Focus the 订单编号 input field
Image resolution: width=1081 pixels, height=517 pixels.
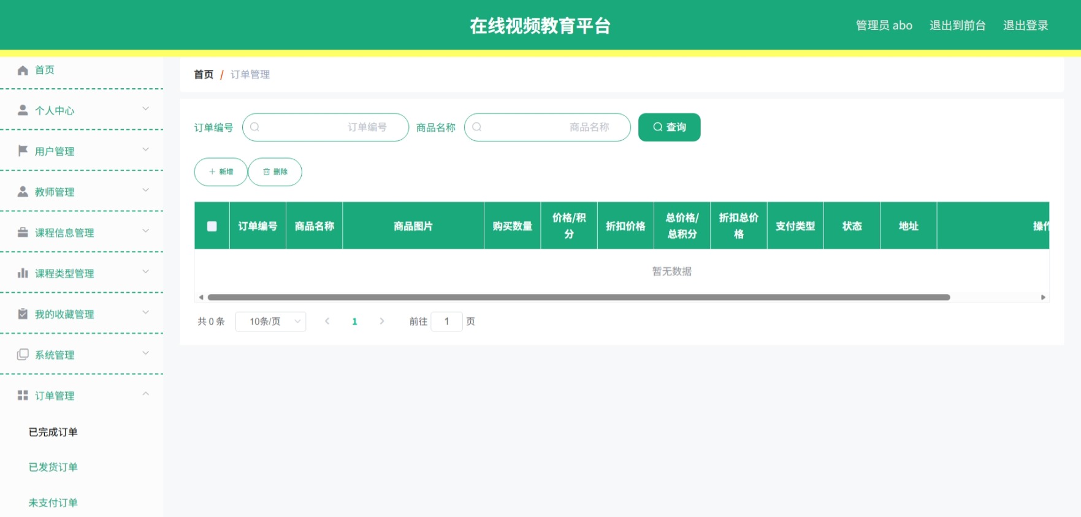[326, 127]
